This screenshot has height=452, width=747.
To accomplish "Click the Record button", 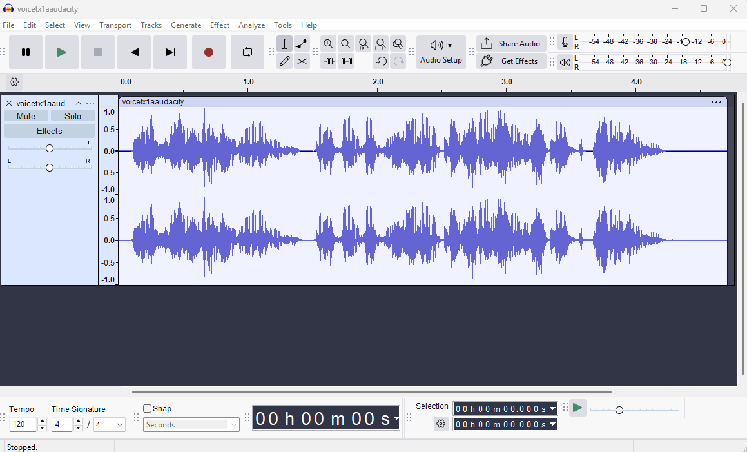I will (208, 52).
